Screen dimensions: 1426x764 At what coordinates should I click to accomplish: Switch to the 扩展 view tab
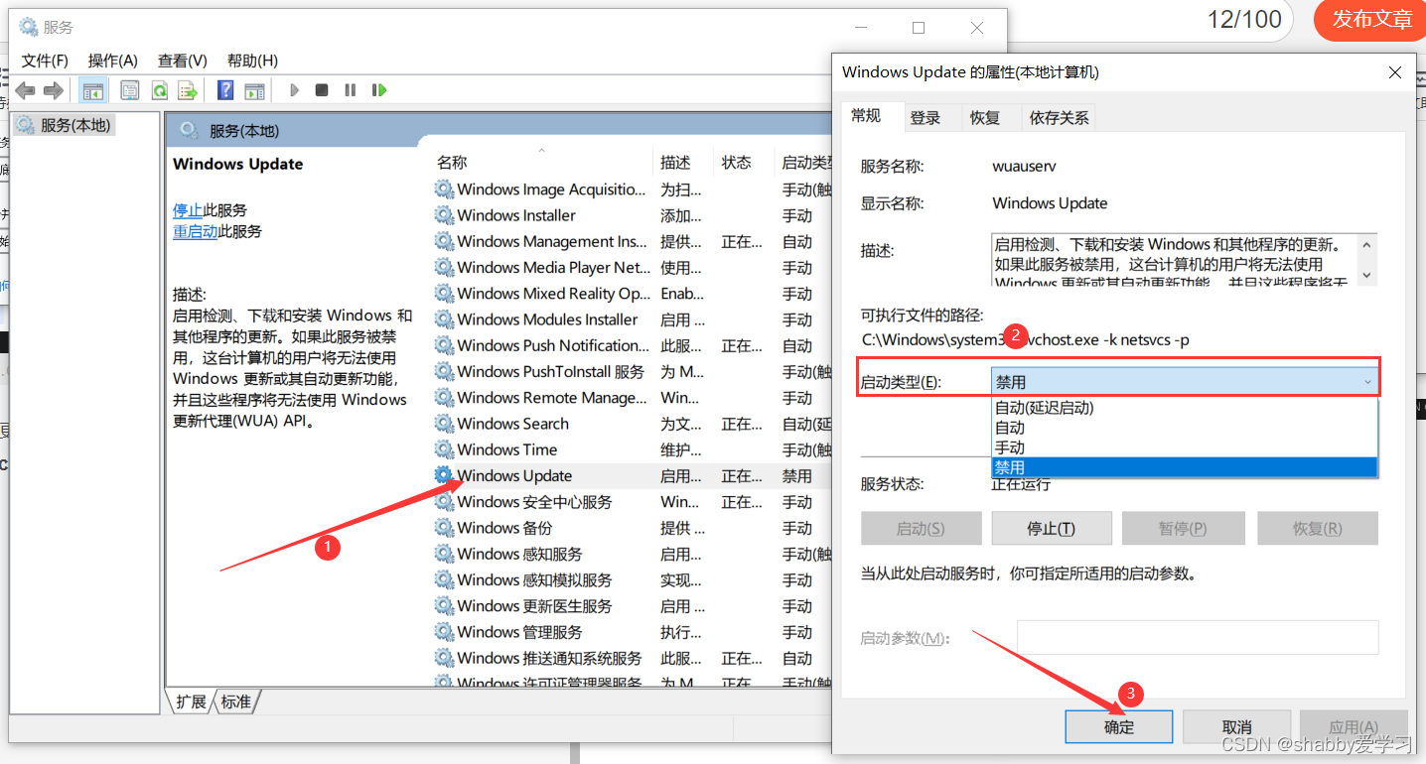click(191, 701)
